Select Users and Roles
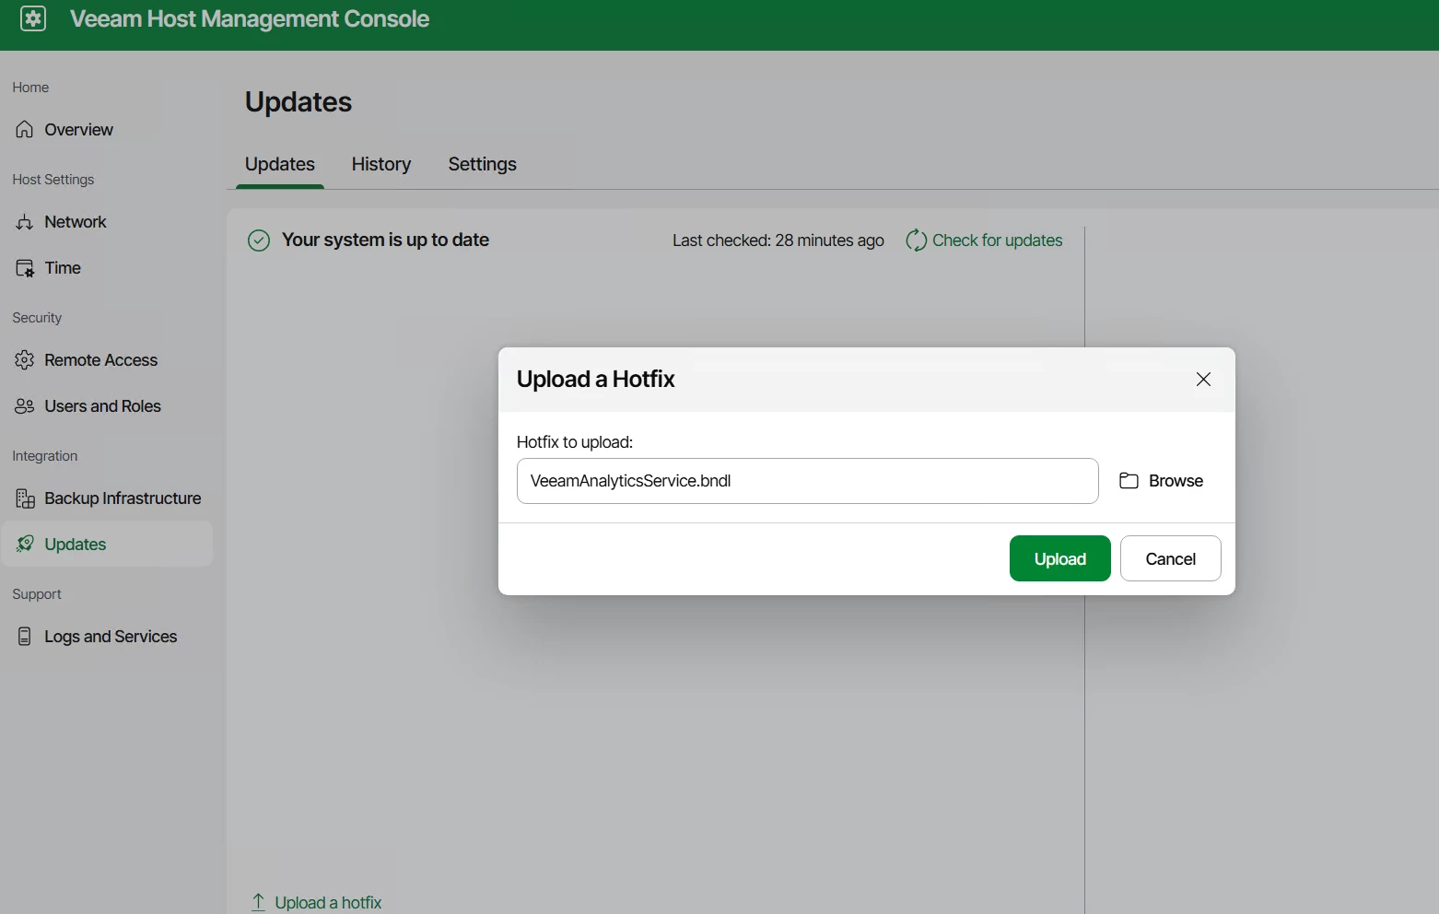This screenshot has width=1439, height=914. 107,406
